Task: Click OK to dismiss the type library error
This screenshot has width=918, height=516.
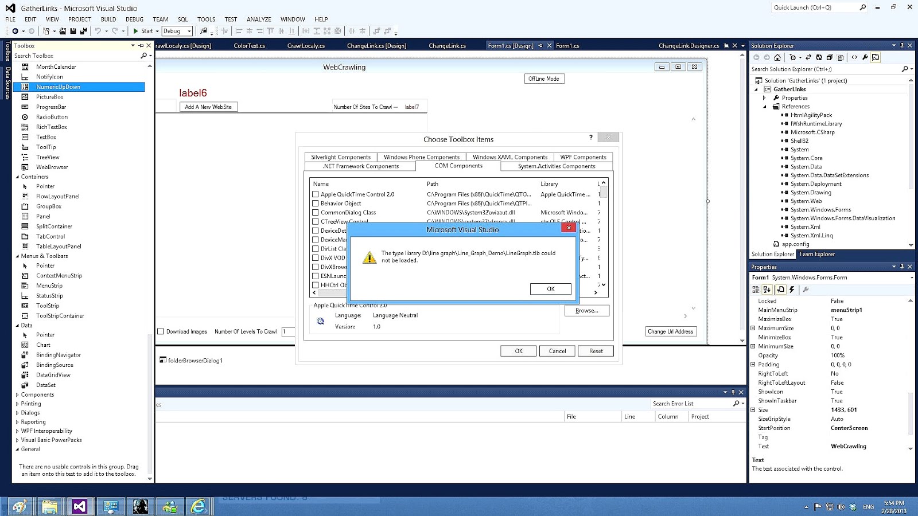Action: pos(550,289)
